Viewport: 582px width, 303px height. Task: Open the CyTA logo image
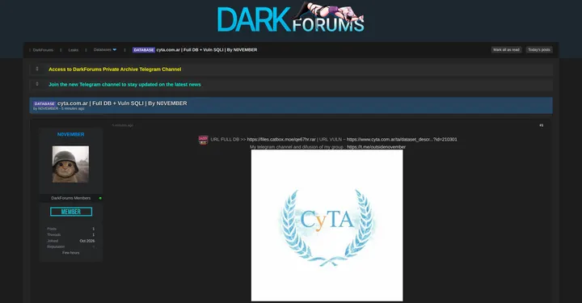pyautogui.click(x=327, y=225)
